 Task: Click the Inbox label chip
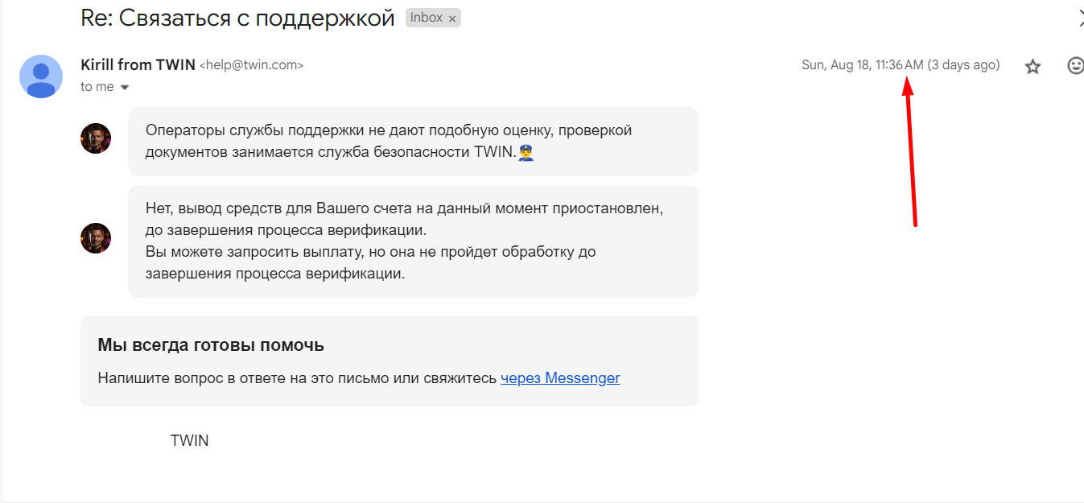[426, 18]
